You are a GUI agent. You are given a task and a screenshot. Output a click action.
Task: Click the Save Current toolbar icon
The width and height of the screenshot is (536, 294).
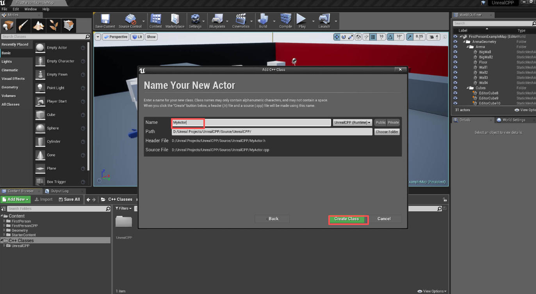105,21
